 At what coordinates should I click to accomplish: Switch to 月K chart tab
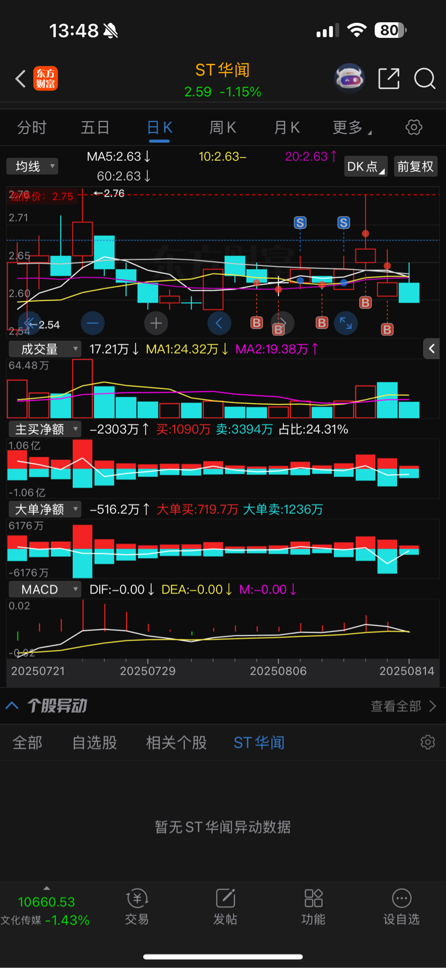(x=287, y=127)
